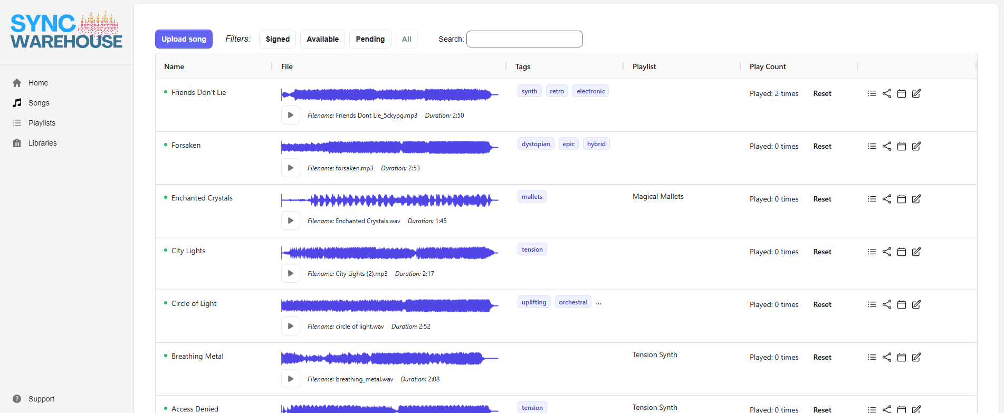This screenshot has height=413, width=1004.
Task: Click the dystopian tag
Action: click(x=536, y=144)
